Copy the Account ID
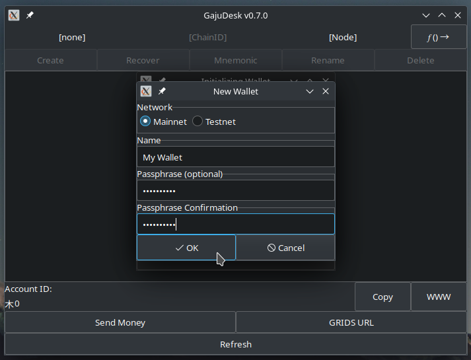 point(382,297)
